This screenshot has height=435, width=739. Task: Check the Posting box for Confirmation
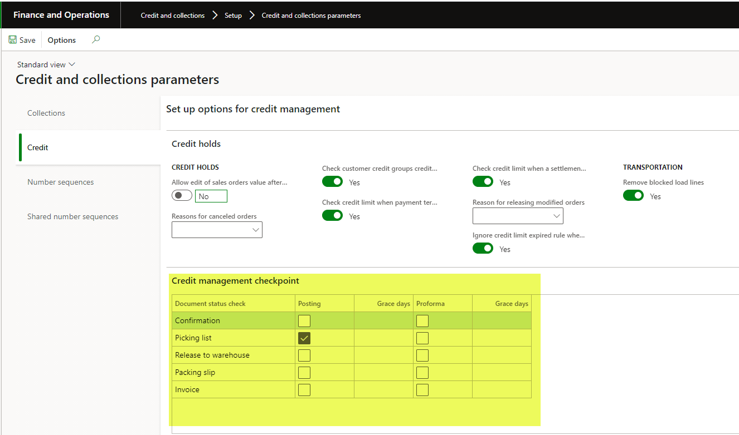pos(304,320)
